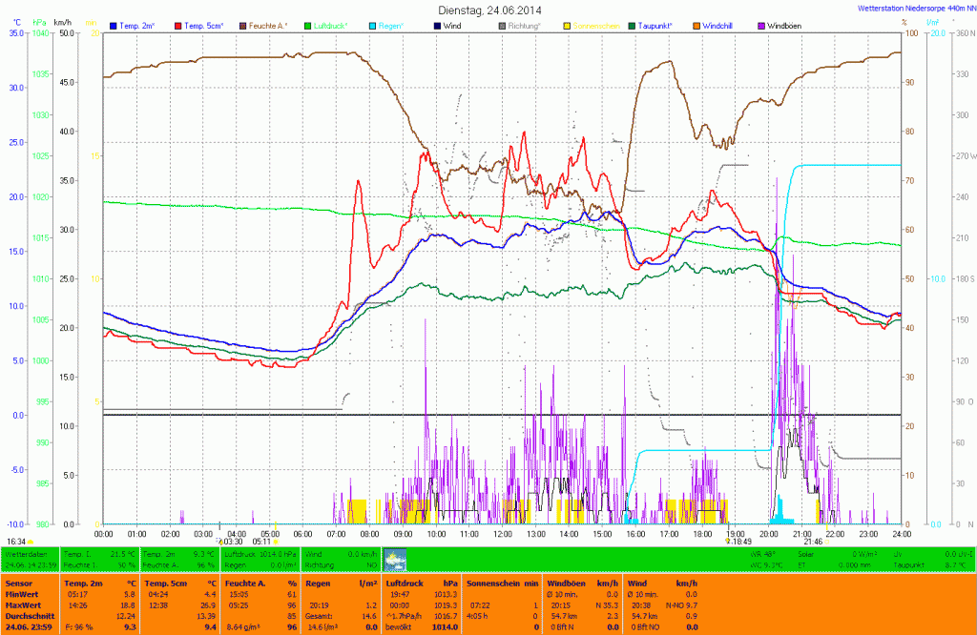Click the blue Temp. 2m legend swatch
Image resolution: width=977 pixels, height=635 pixels.
point(114,24)
